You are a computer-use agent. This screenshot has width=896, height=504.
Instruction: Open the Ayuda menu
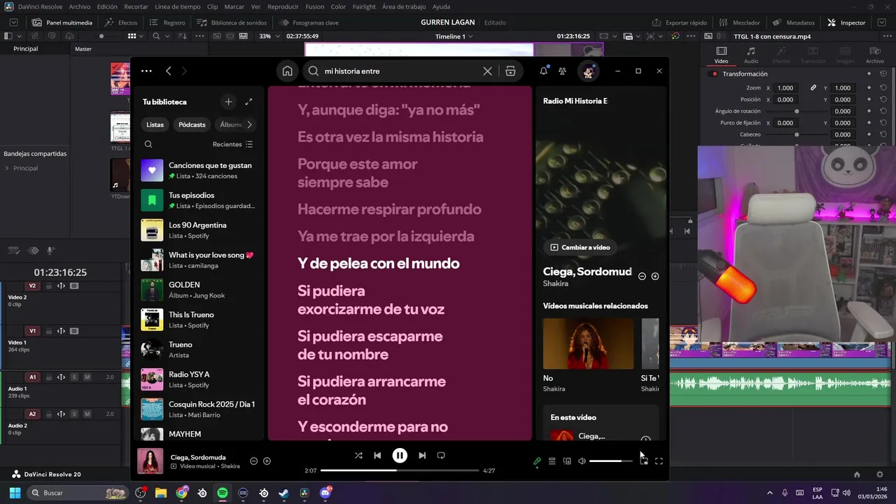(x=441, y=6)
